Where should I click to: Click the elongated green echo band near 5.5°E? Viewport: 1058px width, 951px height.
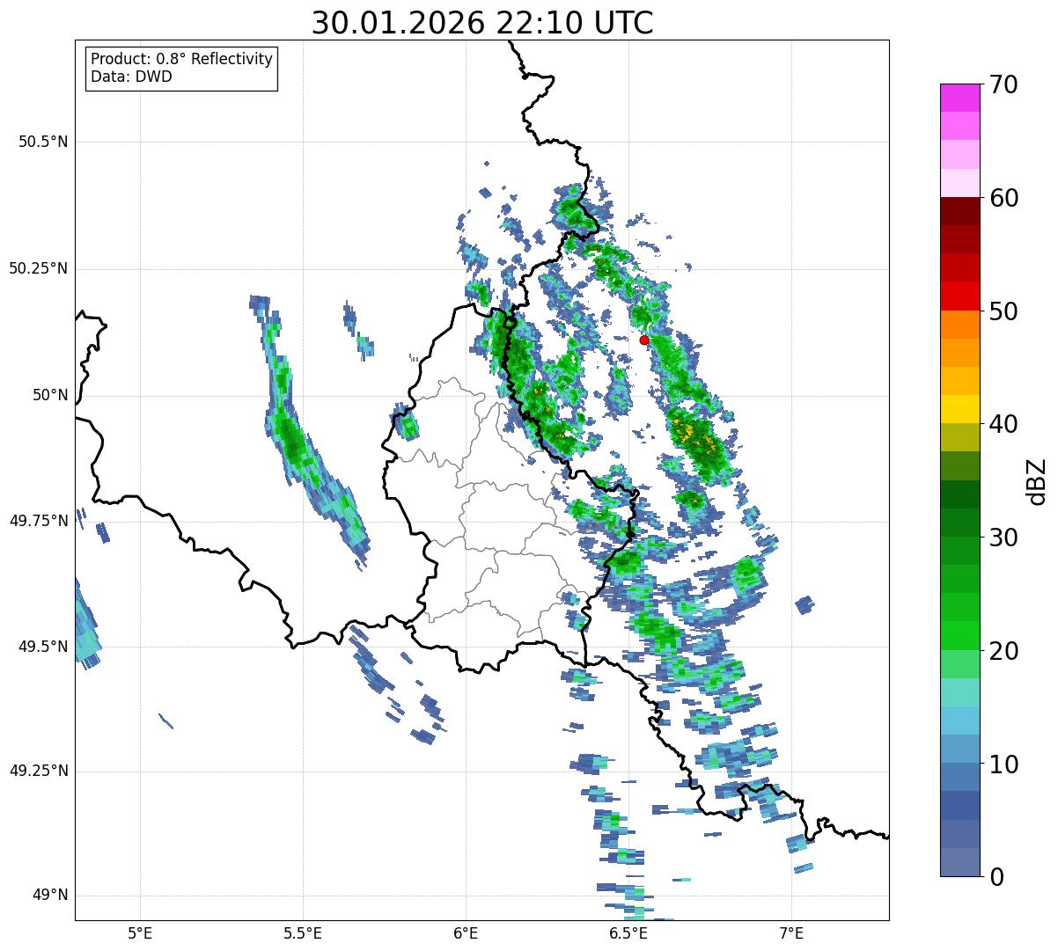(x=308, y=435)
